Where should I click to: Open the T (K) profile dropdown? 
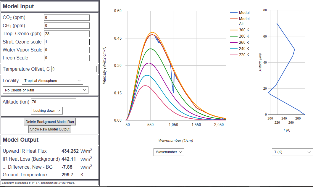click(x=292, y=152)
